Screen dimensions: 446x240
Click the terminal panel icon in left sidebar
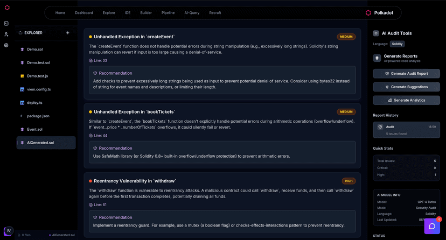(6, 23)
